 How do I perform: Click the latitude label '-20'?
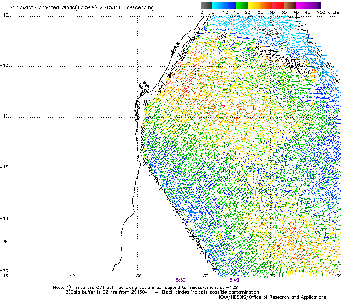4,270
